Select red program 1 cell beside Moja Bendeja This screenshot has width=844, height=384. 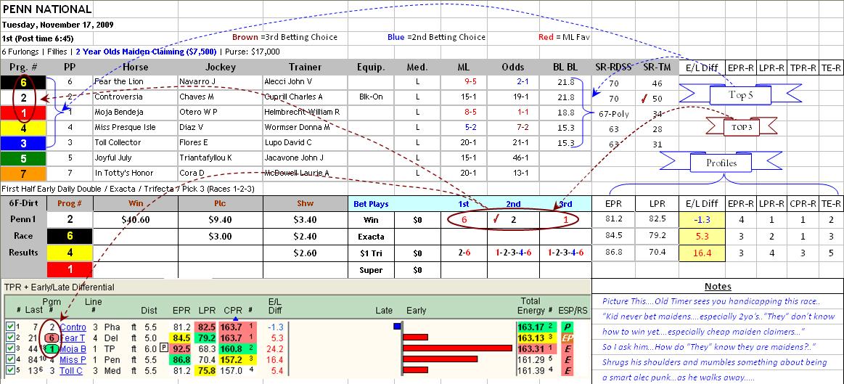[x=23, y=112]
